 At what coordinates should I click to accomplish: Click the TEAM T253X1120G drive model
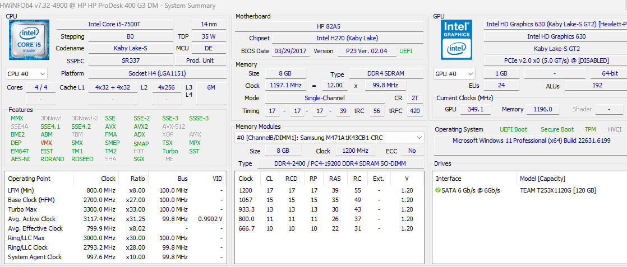558,190
